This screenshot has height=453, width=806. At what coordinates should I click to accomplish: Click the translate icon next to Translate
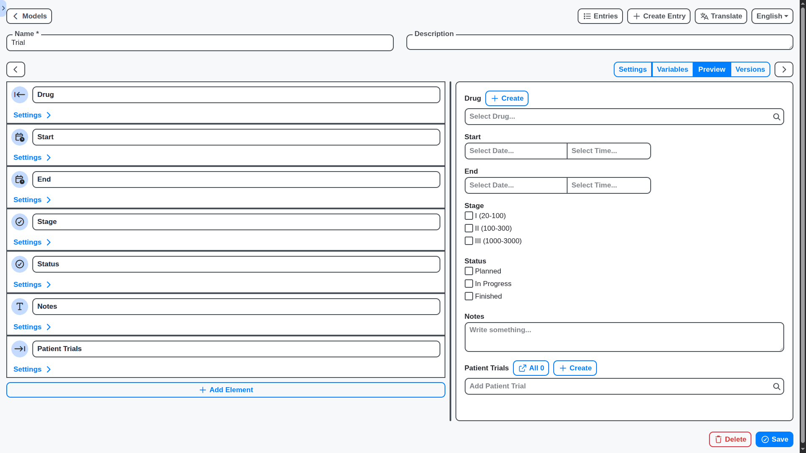click(x=704, y=16)
